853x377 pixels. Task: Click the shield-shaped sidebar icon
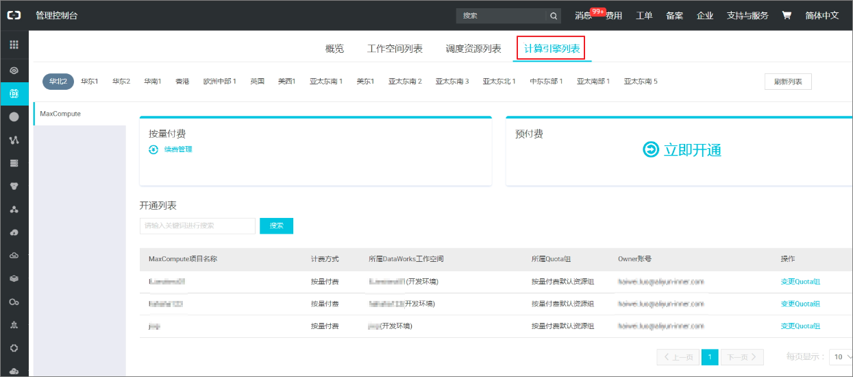[x=14, y=186]
